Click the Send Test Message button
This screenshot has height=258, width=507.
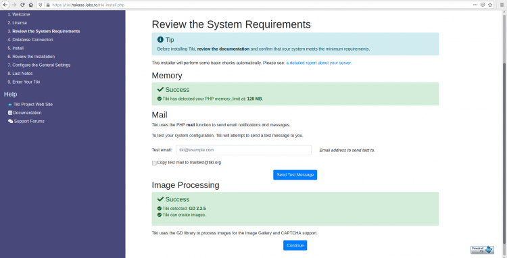[295, 175]
